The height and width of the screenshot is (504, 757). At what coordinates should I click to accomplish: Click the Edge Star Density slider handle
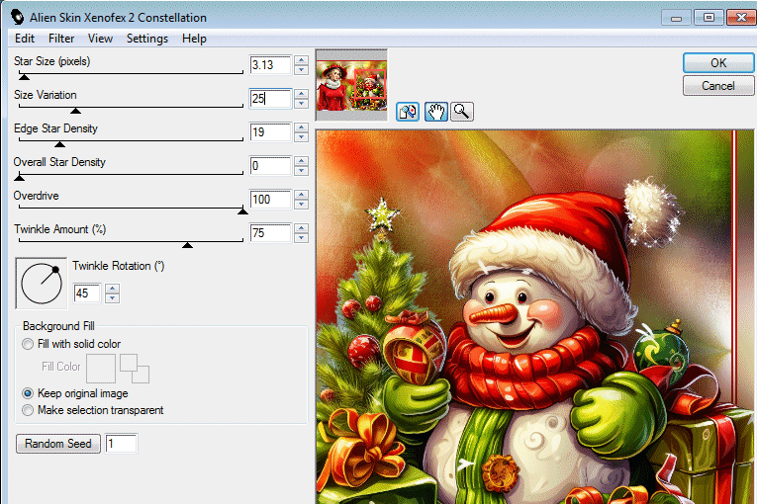click(59, 144)
